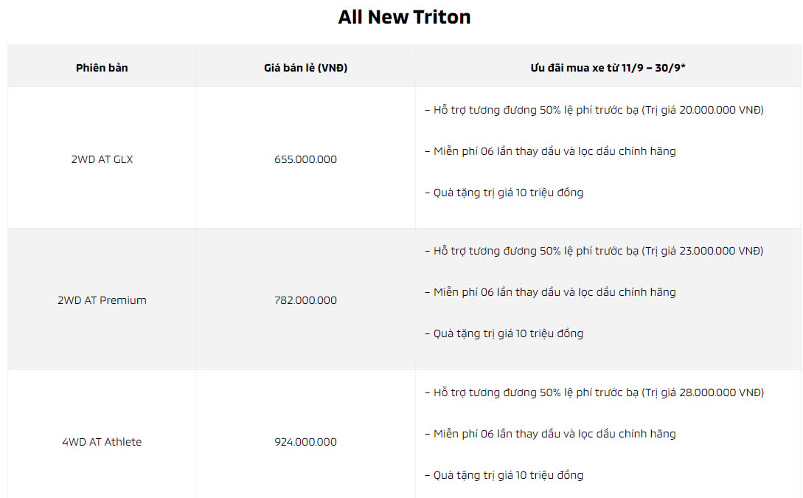Viewport: 803px width, 498px height.
Task: Click the Premium offer worth 23.000.000 VNĐ
Action: pos(594,251)
